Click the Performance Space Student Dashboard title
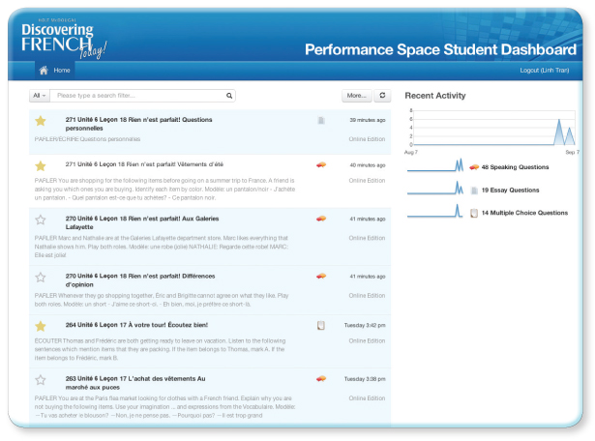Viewport: 595px width, 441px height. pyautogui.click(x=440, y=49)
